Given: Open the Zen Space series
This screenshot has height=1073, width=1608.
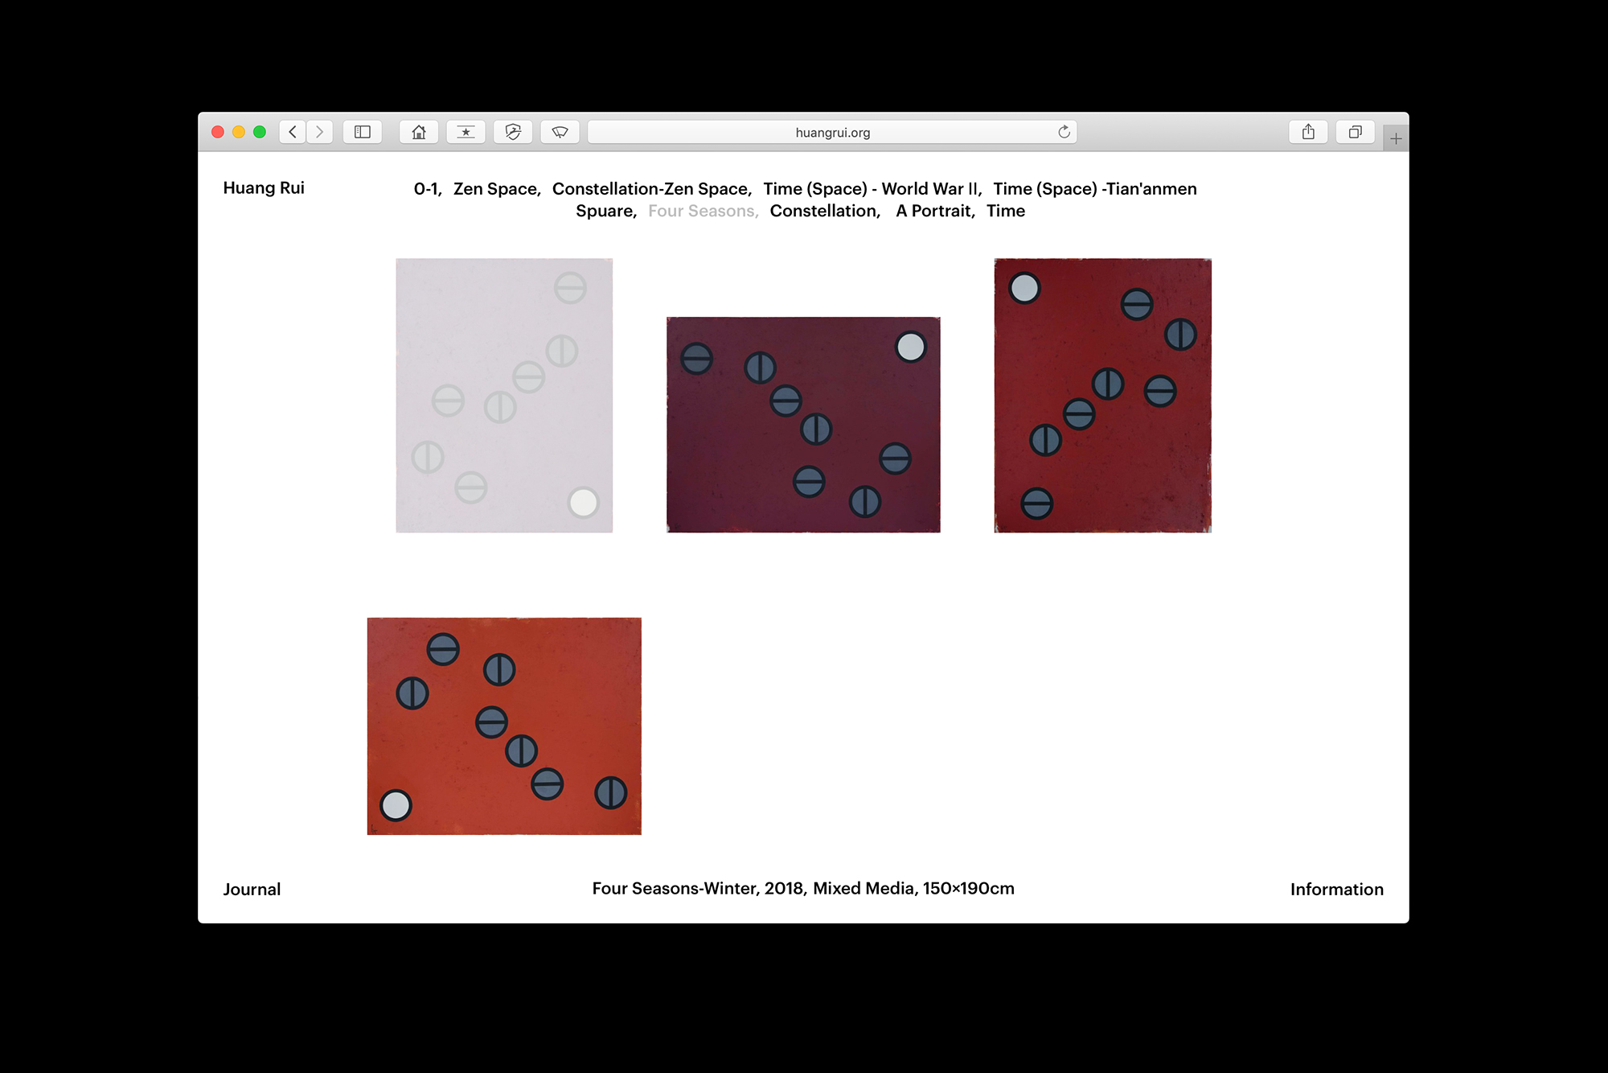Looking at the screenshot, I should tap(497, 189).
